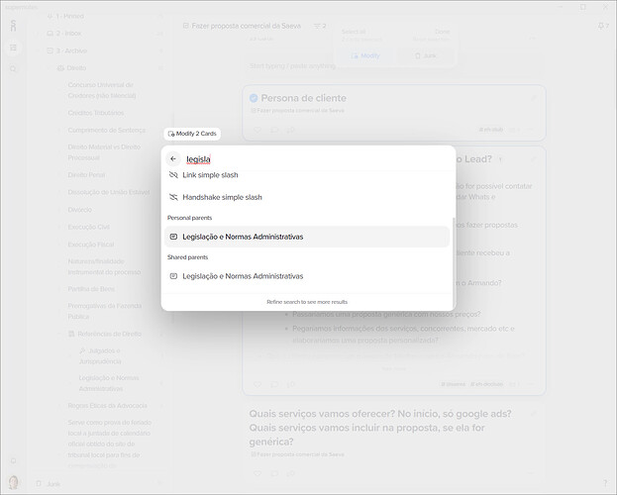Image resolution: width=617 pixels, height=495 pixels.
Task: Open the pinned cards icon showing 7
Action: point(603,26)
